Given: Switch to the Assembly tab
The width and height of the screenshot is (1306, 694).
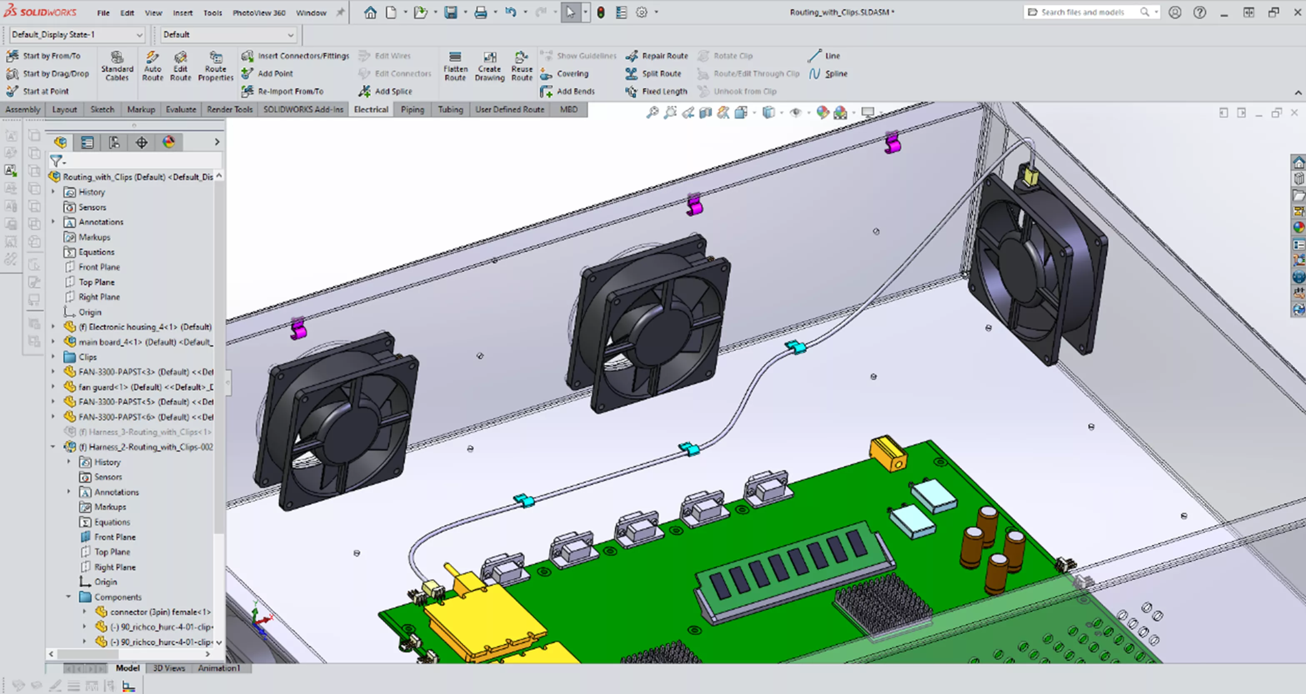Looking at the screenshot, I should [23, 110].
